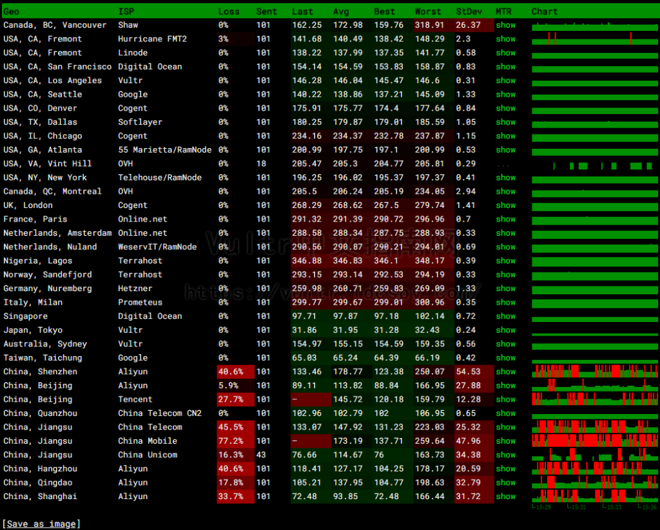Click the Last column header

tap(302, 12)
